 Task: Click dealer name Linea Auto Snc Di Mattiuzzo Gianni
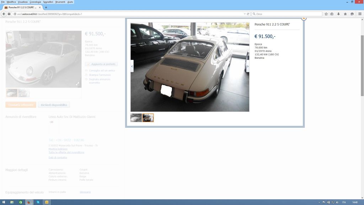72,117
